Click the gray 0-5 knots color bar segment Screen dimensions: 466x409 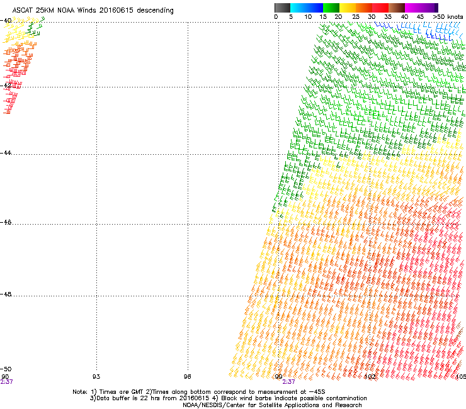click(282, 8)
